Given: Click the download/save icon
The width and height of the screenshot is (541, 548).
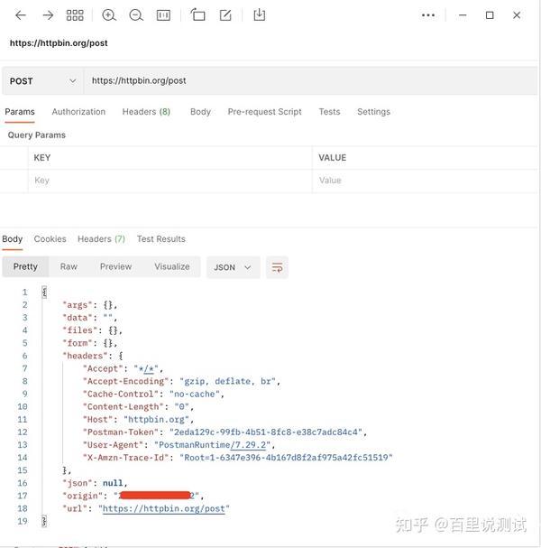Looking at the screenshot, I should (x=260, y=15).
